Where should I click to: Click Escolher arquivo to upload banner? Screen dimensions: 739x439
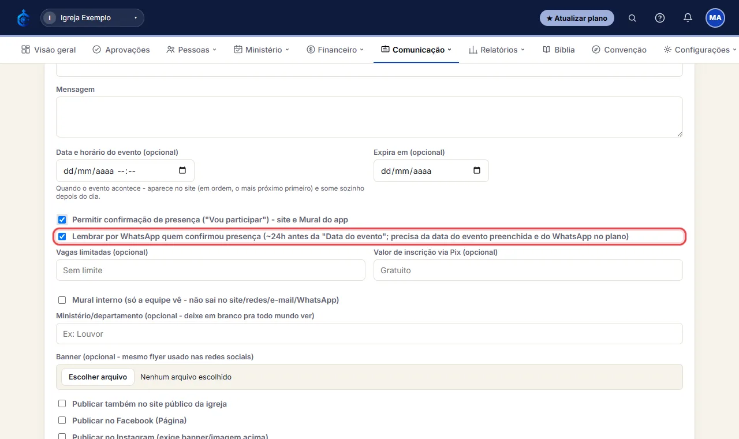[x=98, y=377]
